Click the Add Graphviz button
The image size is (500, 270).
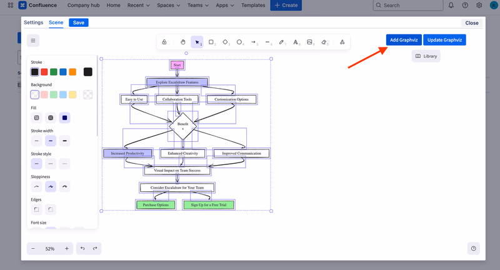tap(404, 40)
